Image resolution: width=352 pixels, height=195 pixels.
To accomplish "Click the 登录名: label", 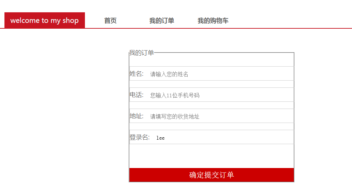I will click(x=140, y=137).
